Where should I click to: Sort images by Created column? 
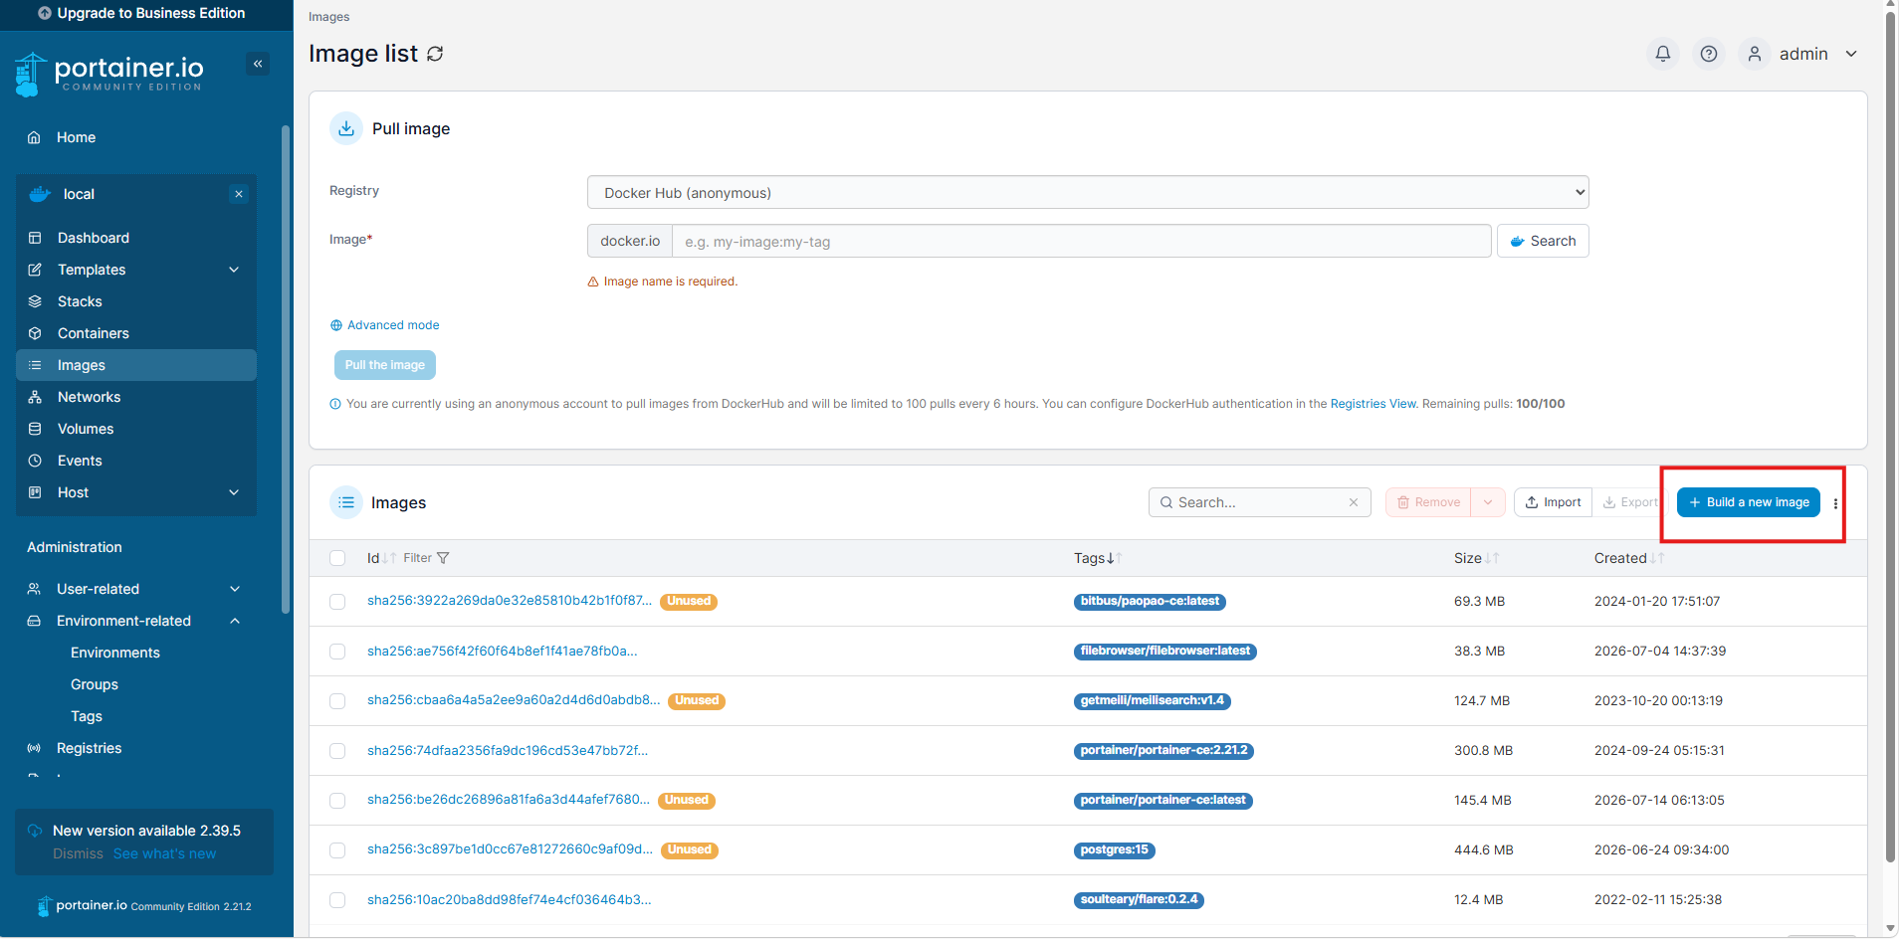point(1628,558)
